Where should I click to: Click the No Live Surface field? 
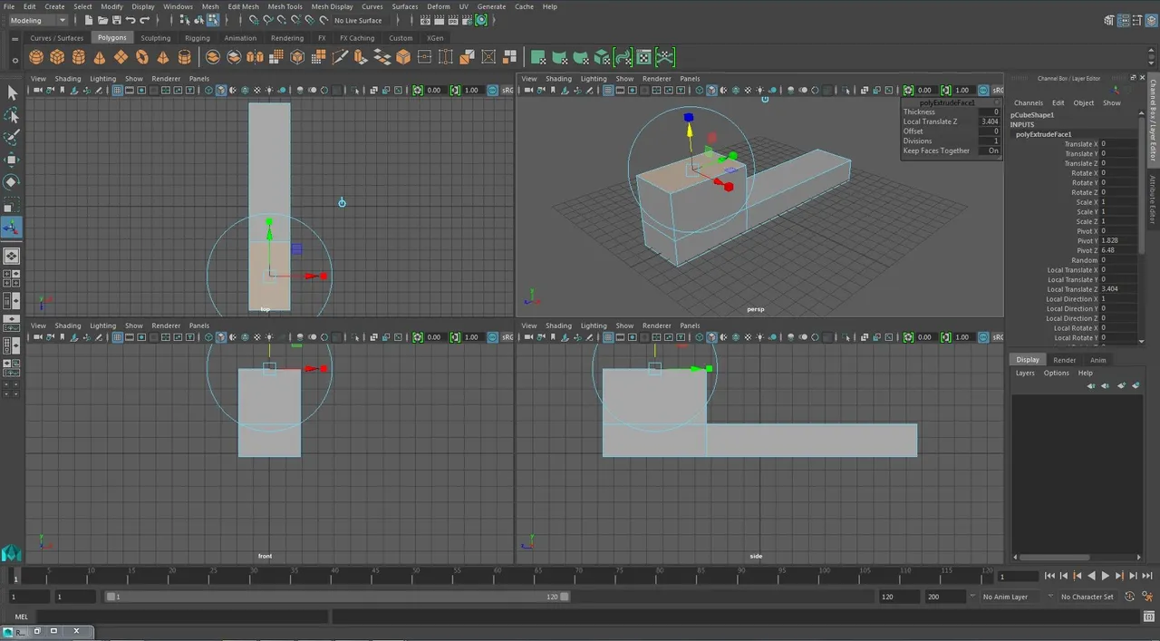tap(359, 20)
